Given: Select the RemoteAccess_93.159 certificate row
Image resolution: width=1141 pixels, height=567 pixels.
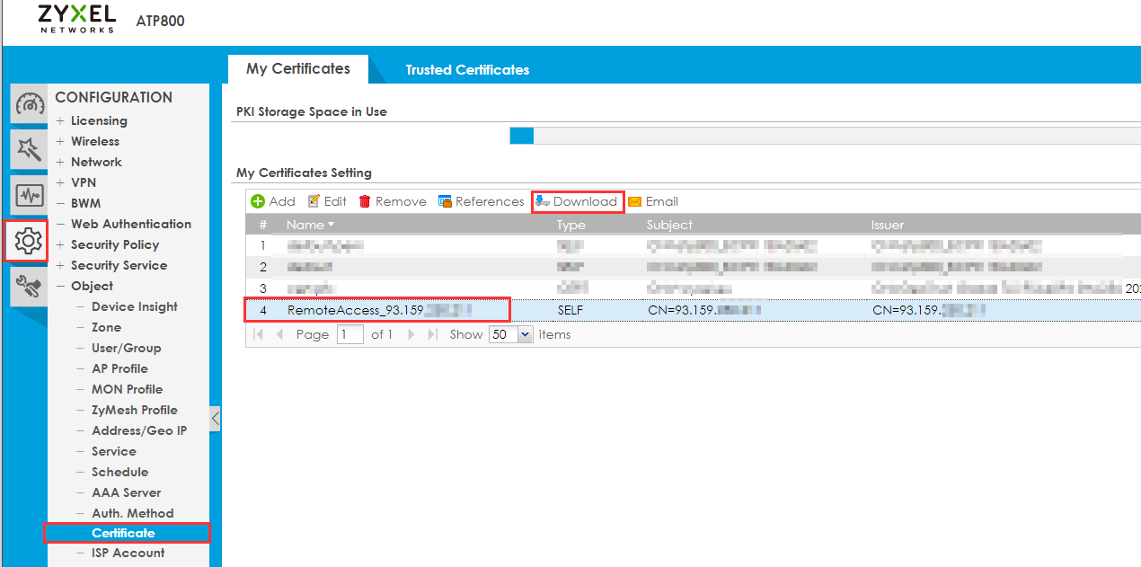Looking at the screenshot, I should 377,310.
